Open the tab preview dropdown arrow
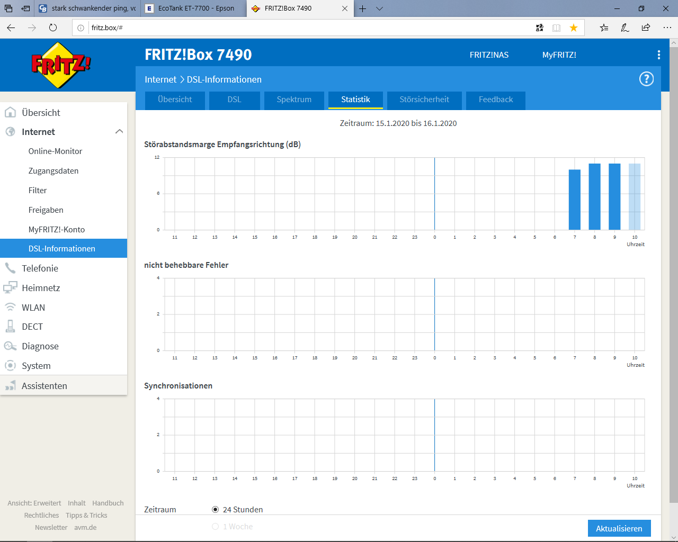This screenshot has height=542, width=678. point(379,8)
